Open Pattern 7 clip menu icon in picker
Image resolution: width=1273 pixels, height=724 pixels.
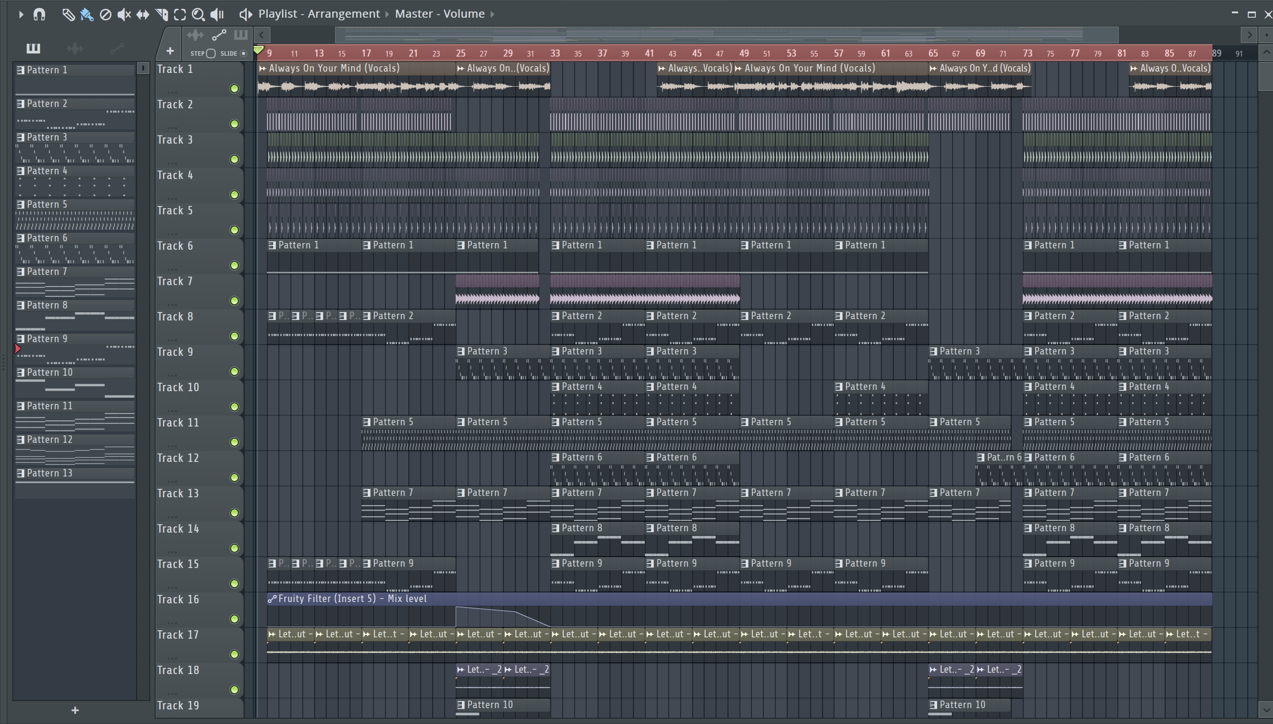(x=20, y=271)
